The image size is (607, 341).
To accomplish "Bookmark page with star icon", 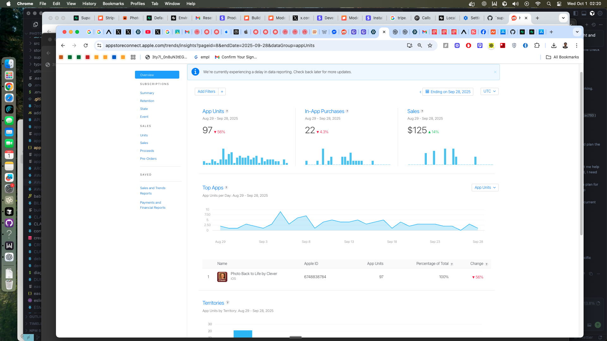I will point(430,45).
